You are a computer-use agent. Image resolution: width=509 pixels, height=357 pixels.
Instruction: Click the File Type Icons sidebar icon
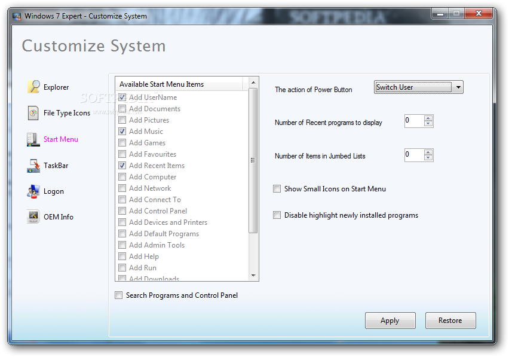click(33, 113)
